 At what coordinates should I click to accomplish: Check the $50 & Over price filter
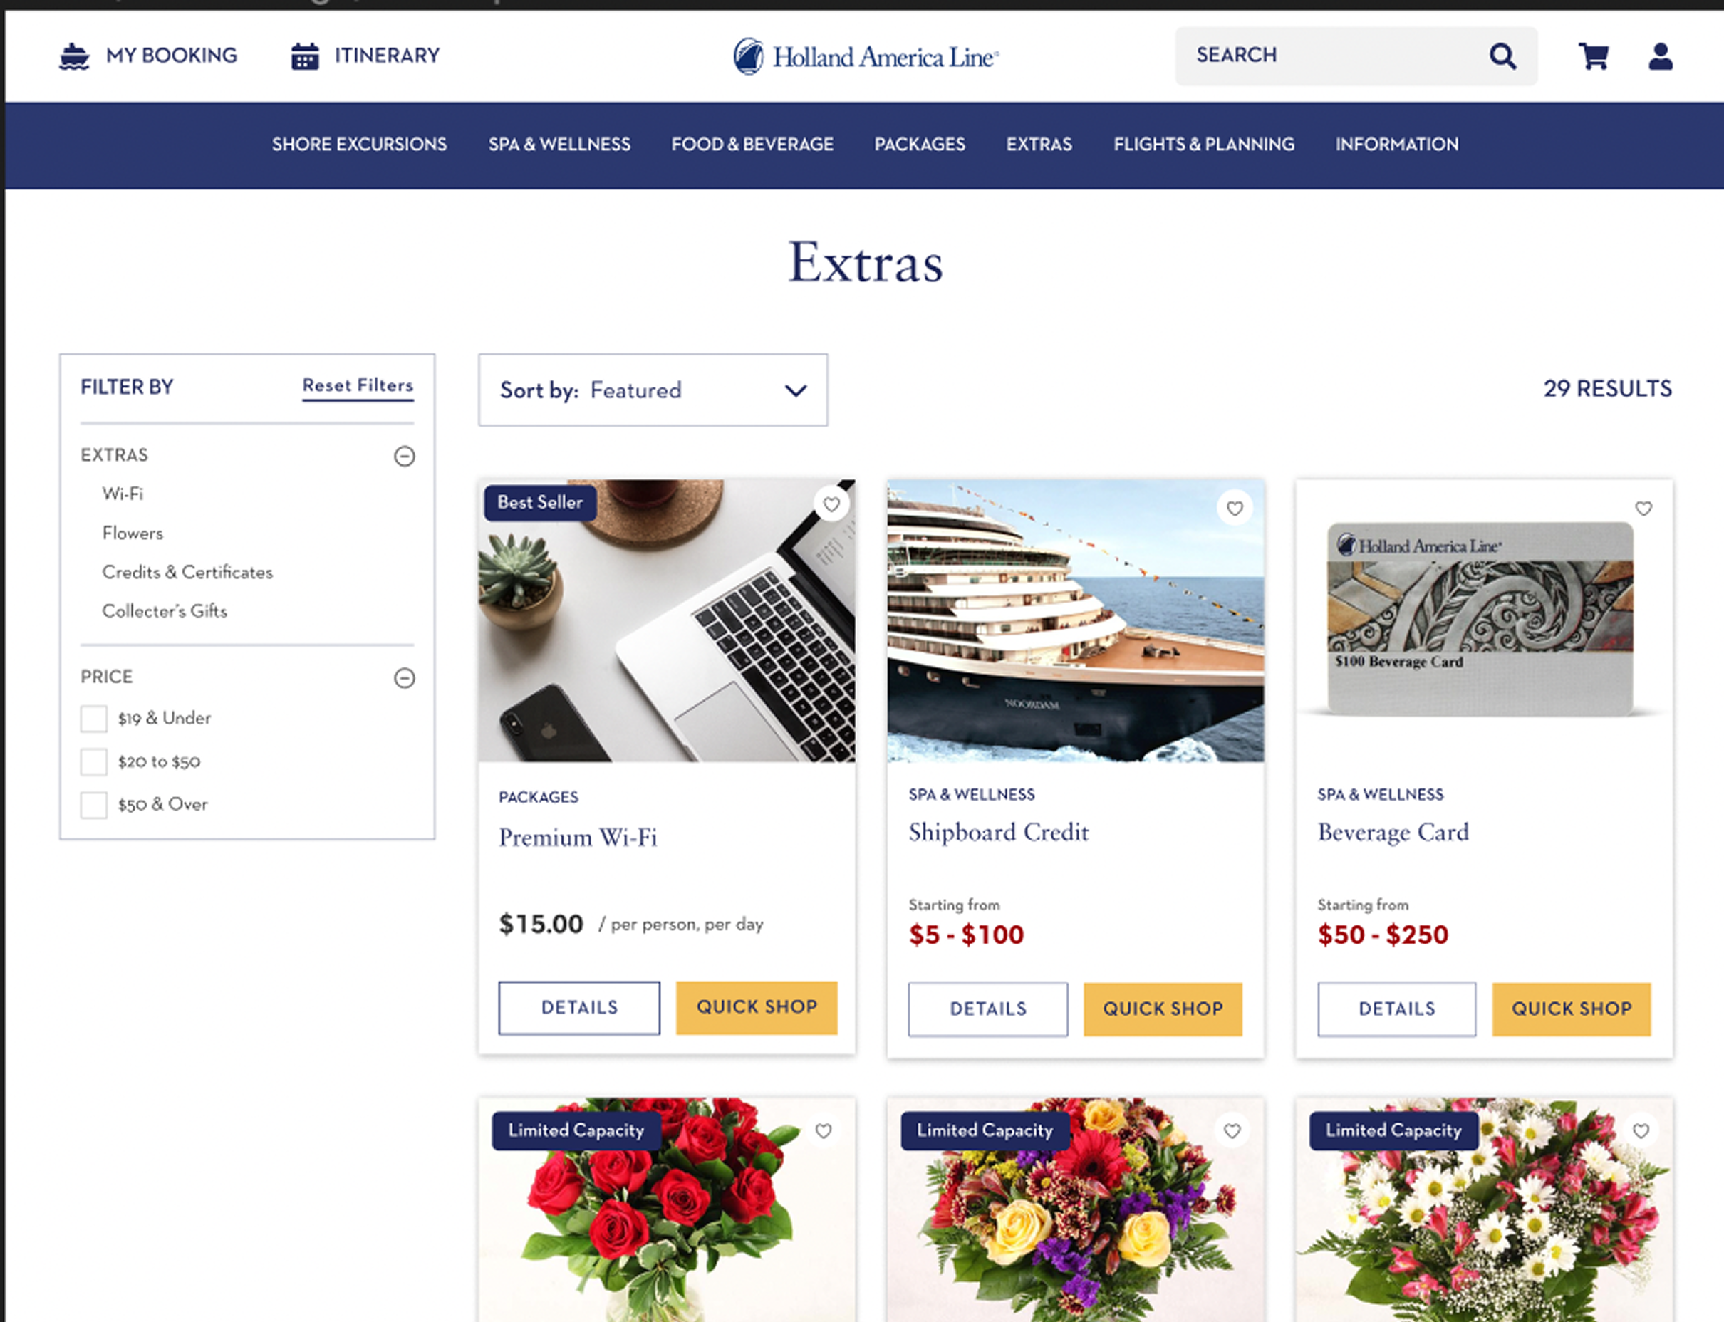(93, 805)
